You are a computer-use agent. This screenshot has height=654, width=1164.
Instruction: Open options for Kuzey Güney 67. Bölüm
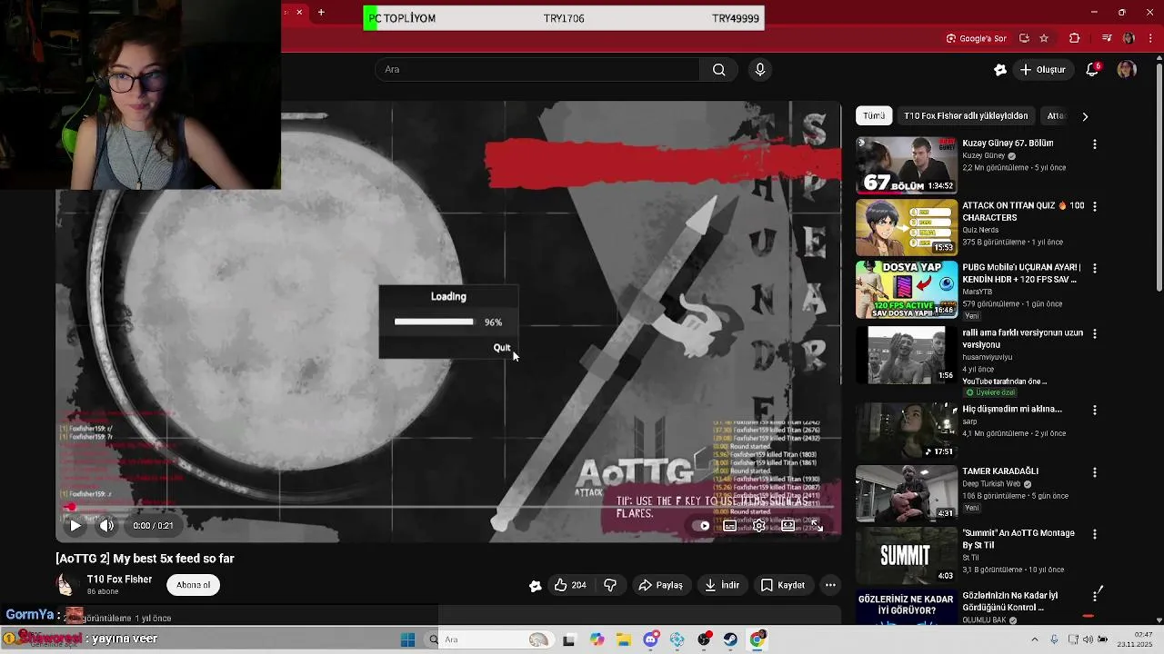(x=1095, y=144)
